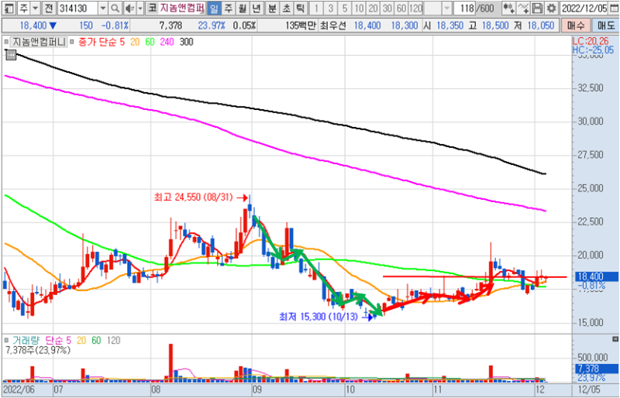Viewport: 620px width, 398px height.
Task: Select the 120 interval button
Action: tap(415, 8)
